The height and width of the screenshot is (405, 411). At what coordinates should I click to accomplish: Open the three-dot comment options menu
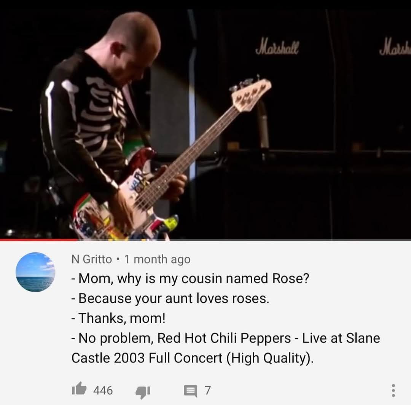click(393, 390)
